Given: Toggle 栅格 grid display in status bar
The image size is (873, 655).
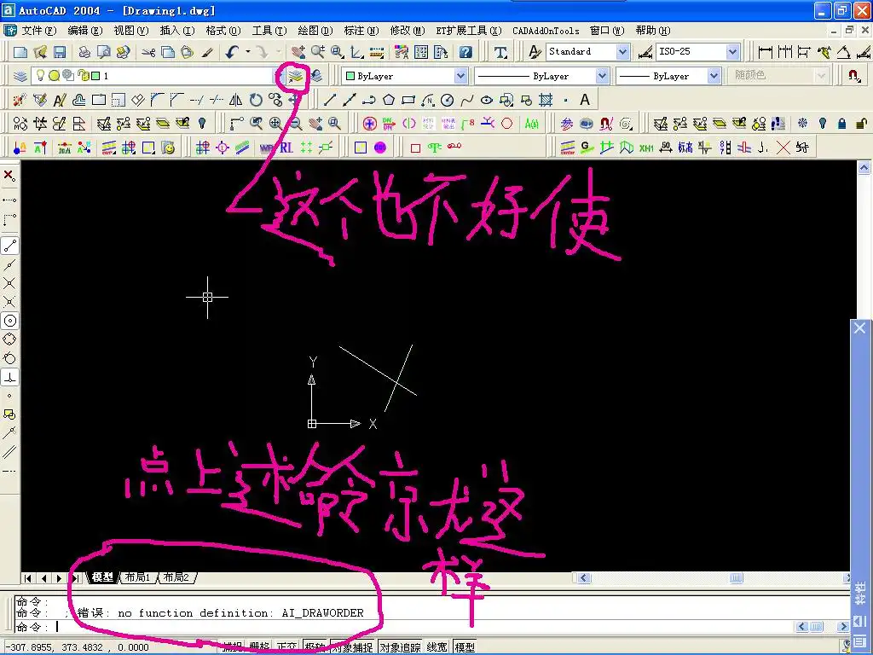Looking at the screenshot, I should click(259, 647).
